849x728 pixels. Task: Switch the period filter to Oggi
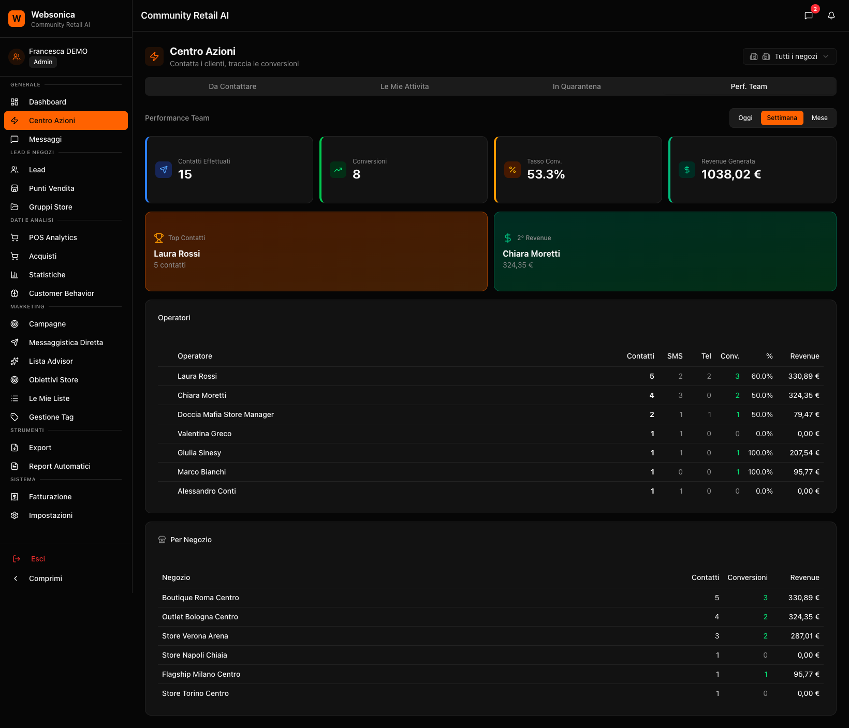click(x=745, y=117)
